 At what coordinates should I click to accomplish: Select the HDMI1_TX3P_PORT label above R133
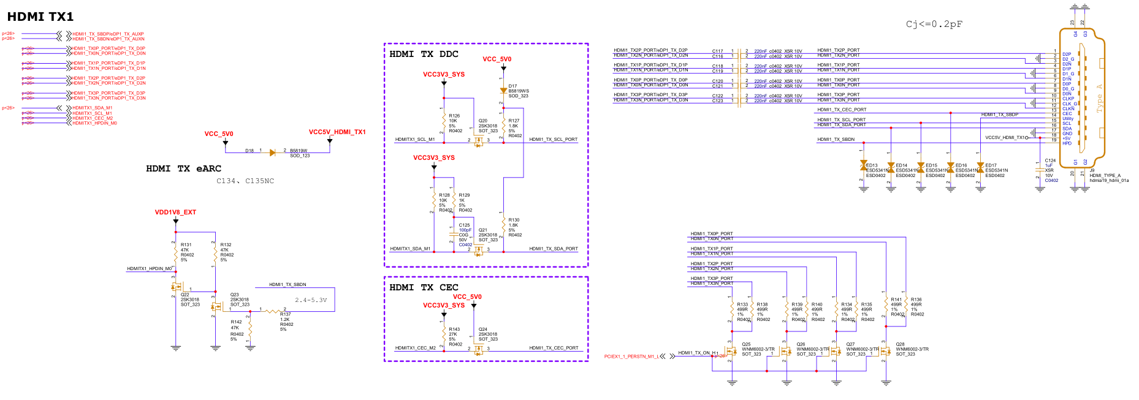712,278
